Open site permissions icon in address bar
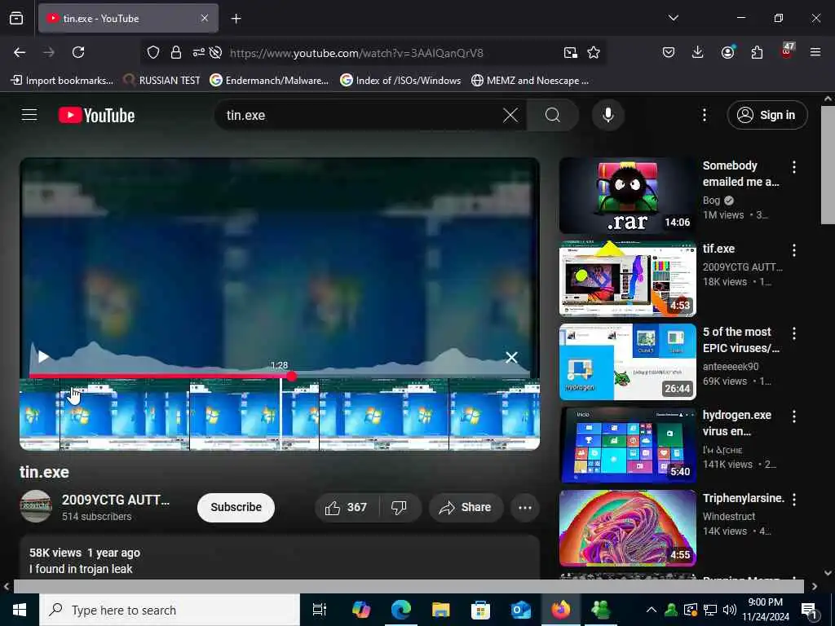 [x=199, y=52]
